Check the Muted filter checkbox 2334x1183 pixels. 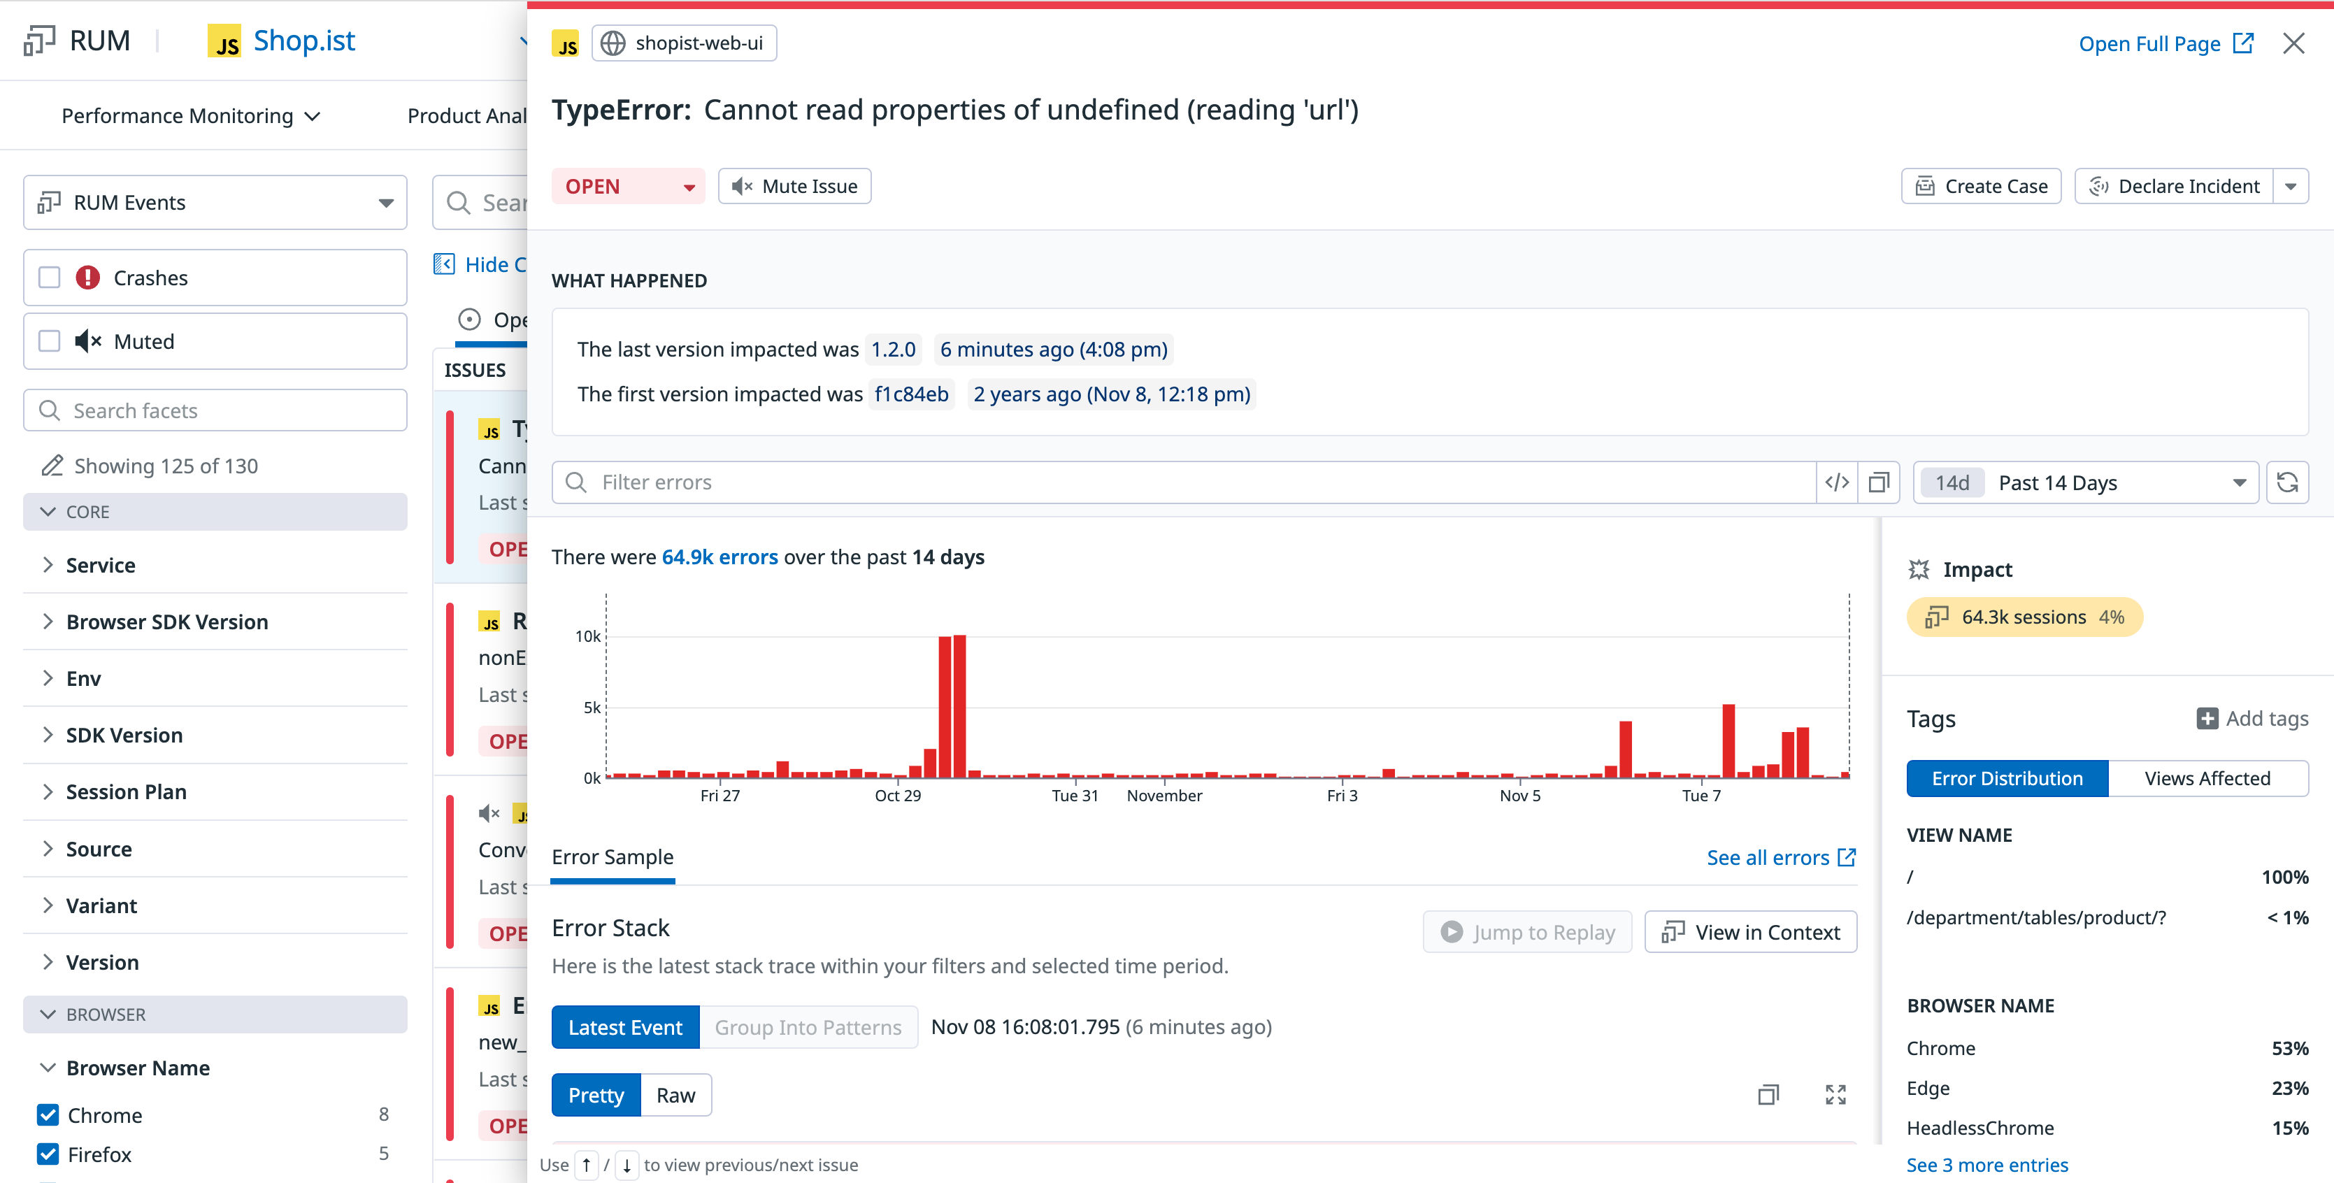pyautogui.click(x=50, y=341)
